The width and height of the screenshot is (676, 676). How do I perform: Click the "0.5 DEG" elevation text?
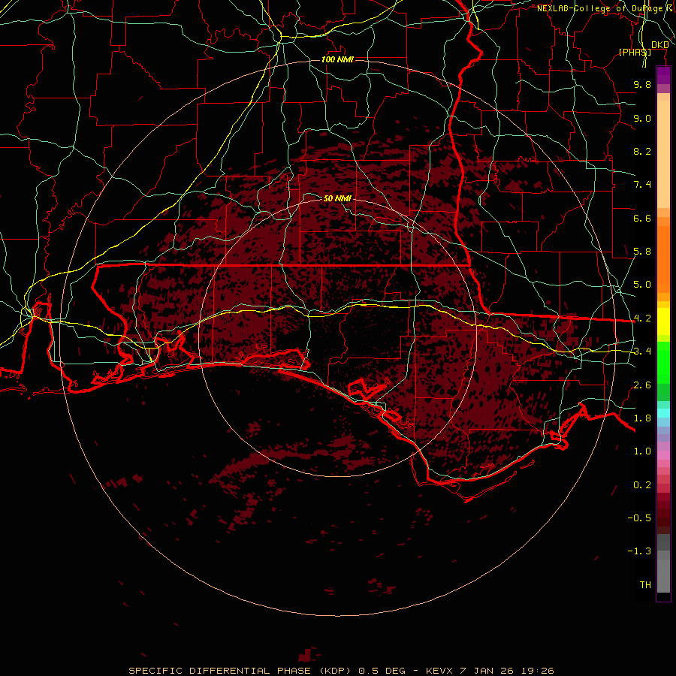click(382, 671)
